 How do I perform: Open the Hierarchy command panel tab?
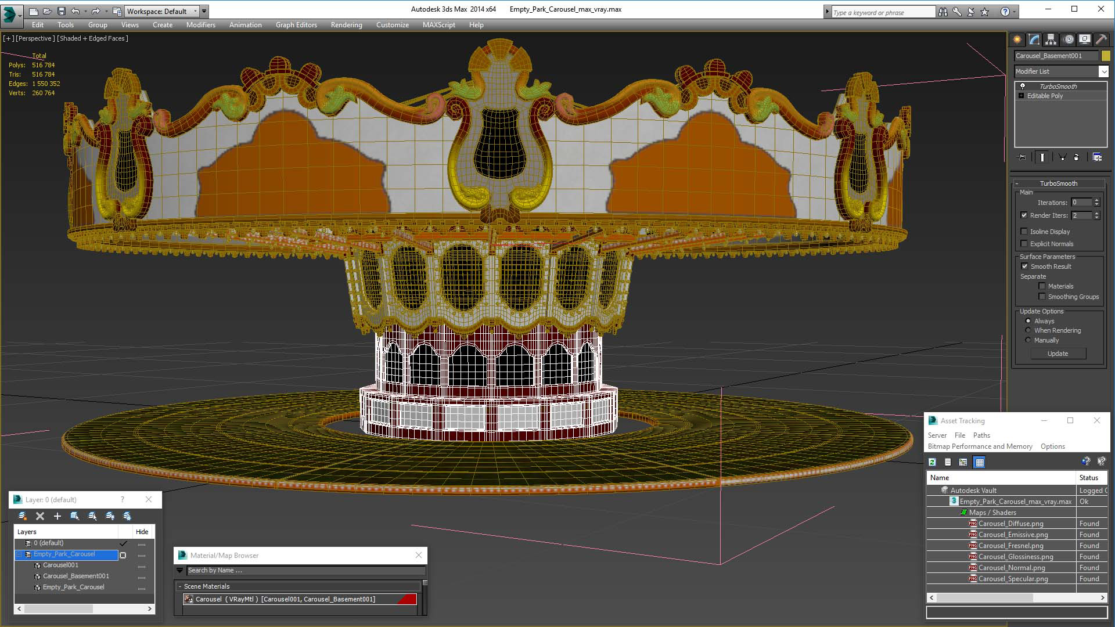[1051, 39]
